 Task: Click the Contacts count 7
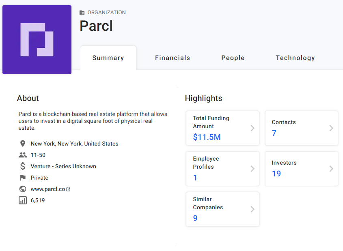click(x=274, y=133)
